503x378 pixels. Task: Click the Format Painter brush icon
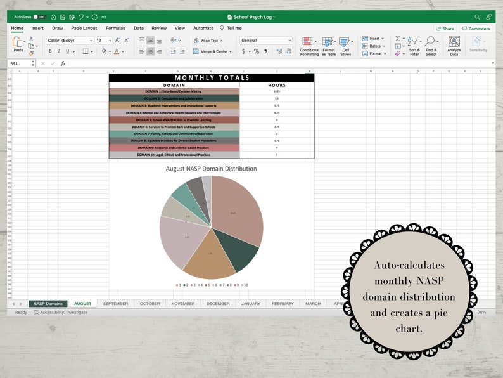click(x=31, y=53)
